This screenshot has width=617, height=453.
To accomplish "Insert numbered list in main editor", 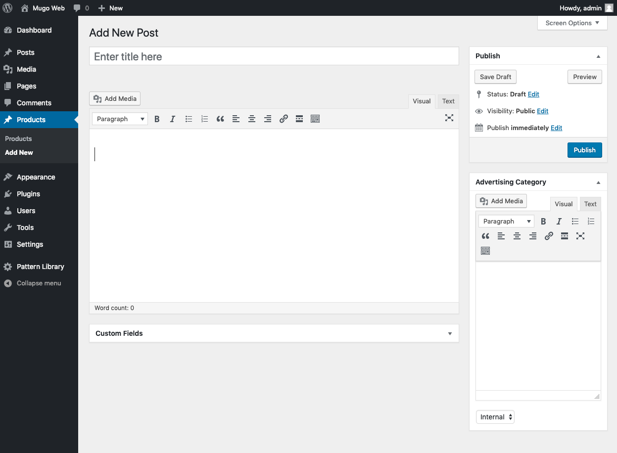I will 204,119.
